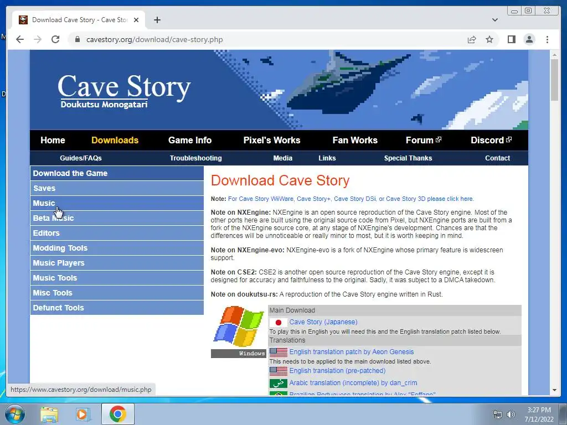The width and height of the screenshot is (567, 425).
Task: Select Misc Tools in the sidebar
Action: (x=117, y=293)
